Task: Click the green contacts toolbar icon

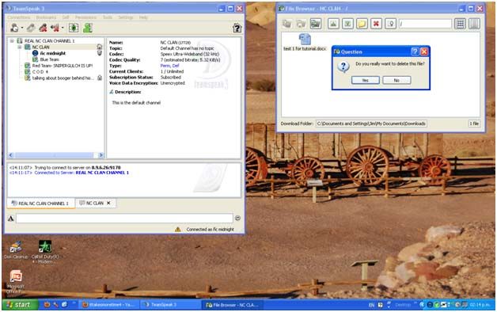Action: pos(88,28)
